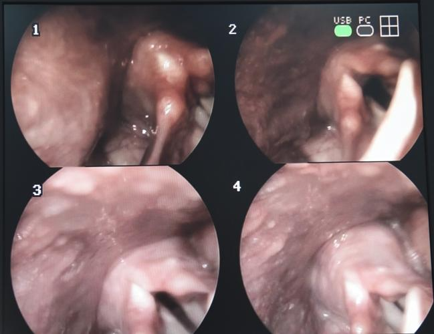Select the number 2 frame label
The image size is (434, 334).
232,29
